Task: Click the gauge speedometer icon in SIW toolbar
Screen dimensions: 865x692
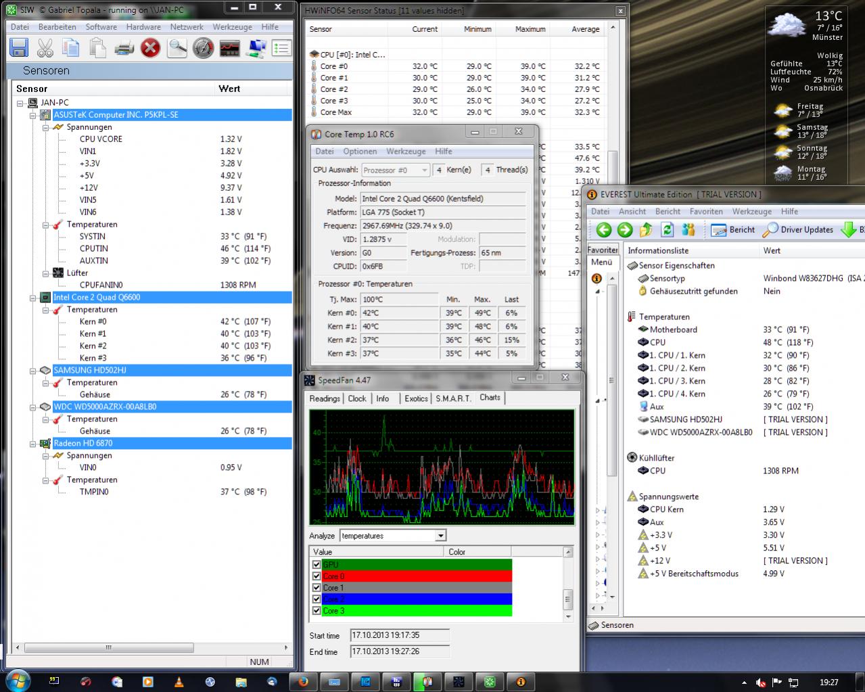Action: pyautogui.click(x=204, y=48)
